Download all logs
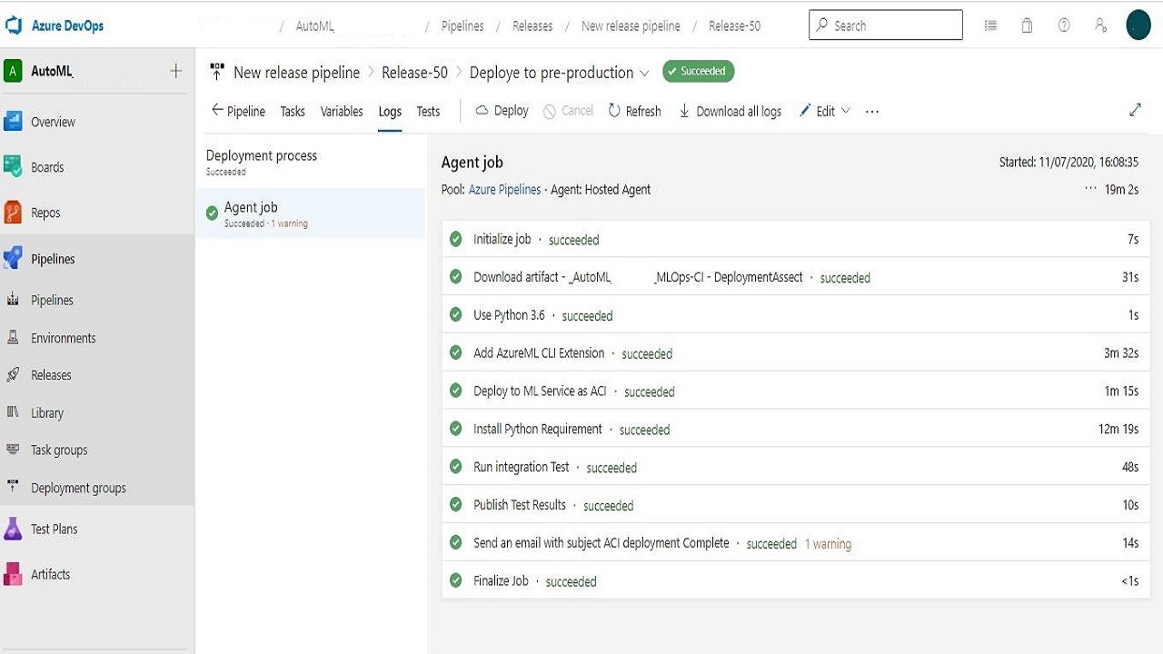This screenshot has height=654, width=1163. (730, 111)
